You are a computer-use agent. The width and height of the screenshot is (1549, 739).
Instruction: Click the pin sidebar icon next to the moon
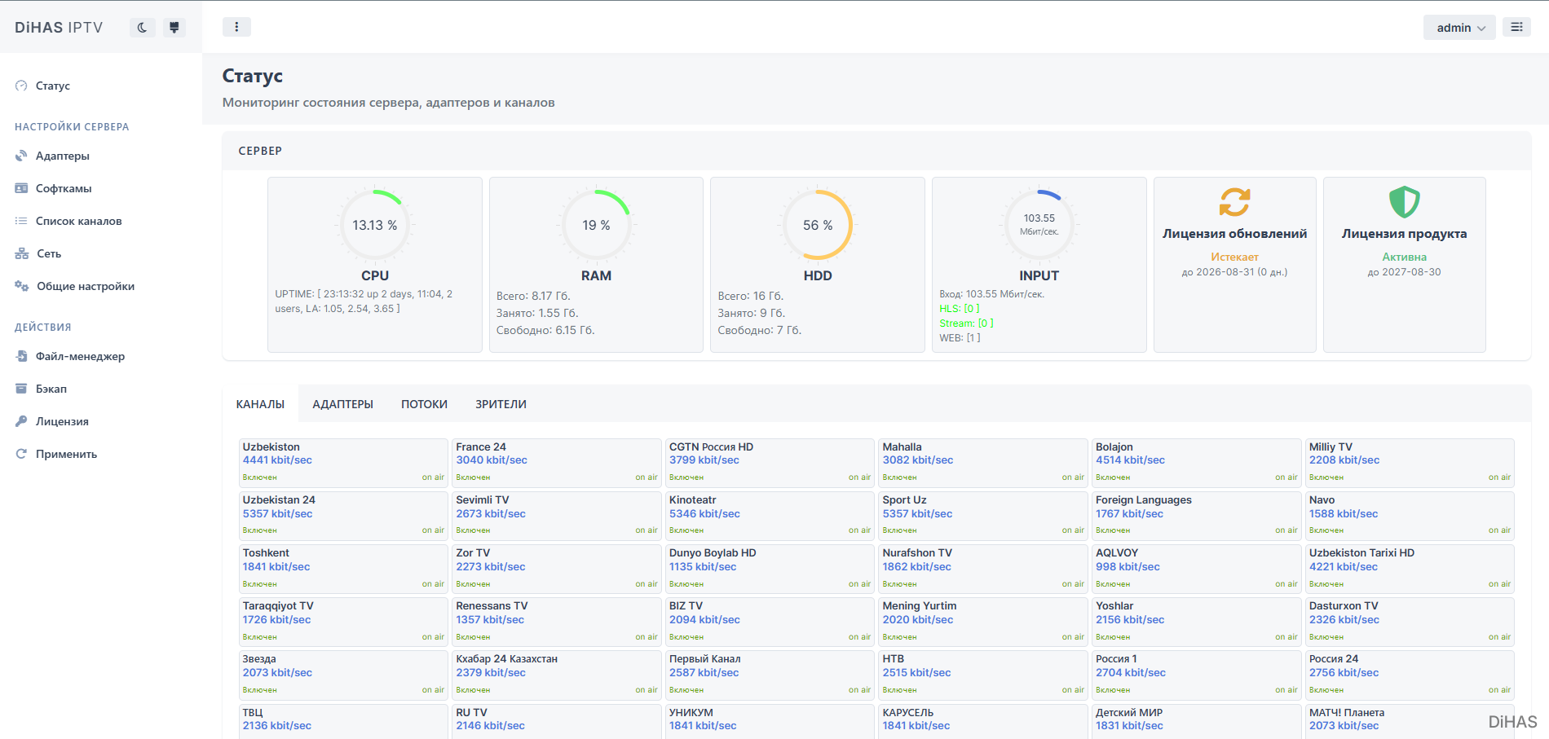[x=174, y=28]
